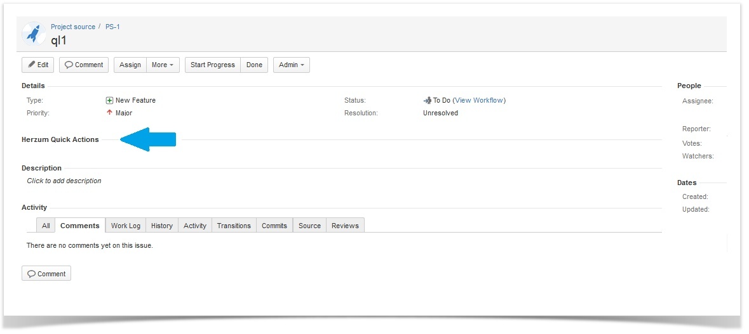Click the New Feature type icon
Image resolution: width=749 pixels, height=334 pixels.
pyautogui.click(x=109, y=100)
